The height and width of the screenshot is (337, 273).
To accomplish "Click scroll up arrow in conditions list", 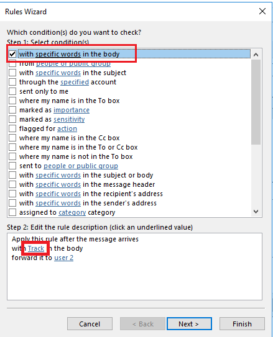I will click(x=256, y=55).
